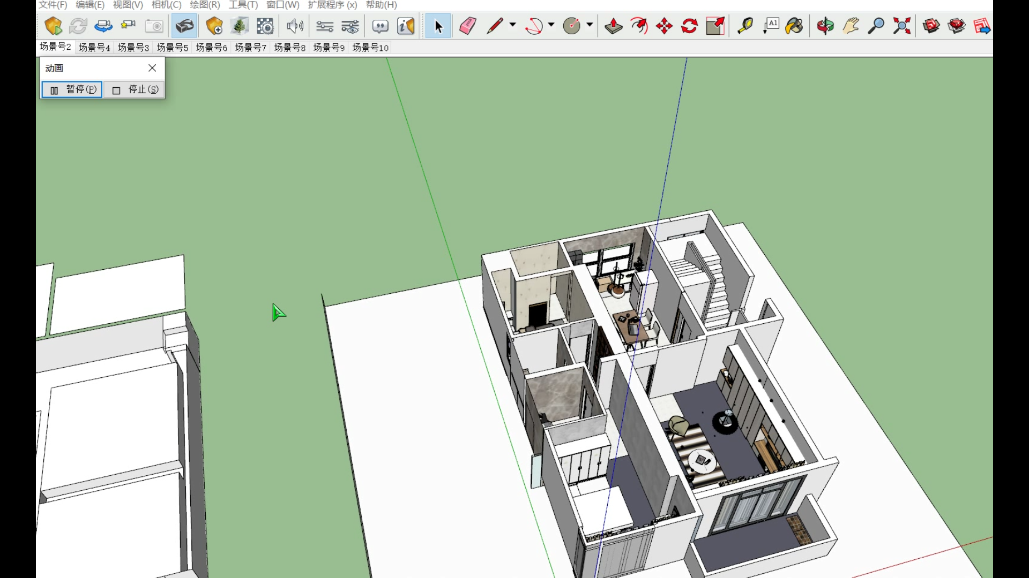Expand the pencil line tool dropdown arrow

click(513, 25)
